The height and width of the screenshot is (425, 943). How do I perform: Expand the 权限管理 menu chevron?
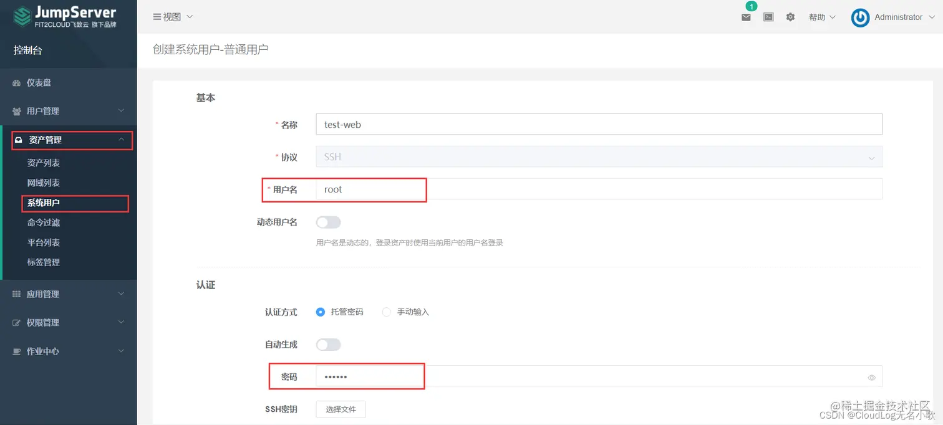tap(122, 323)
